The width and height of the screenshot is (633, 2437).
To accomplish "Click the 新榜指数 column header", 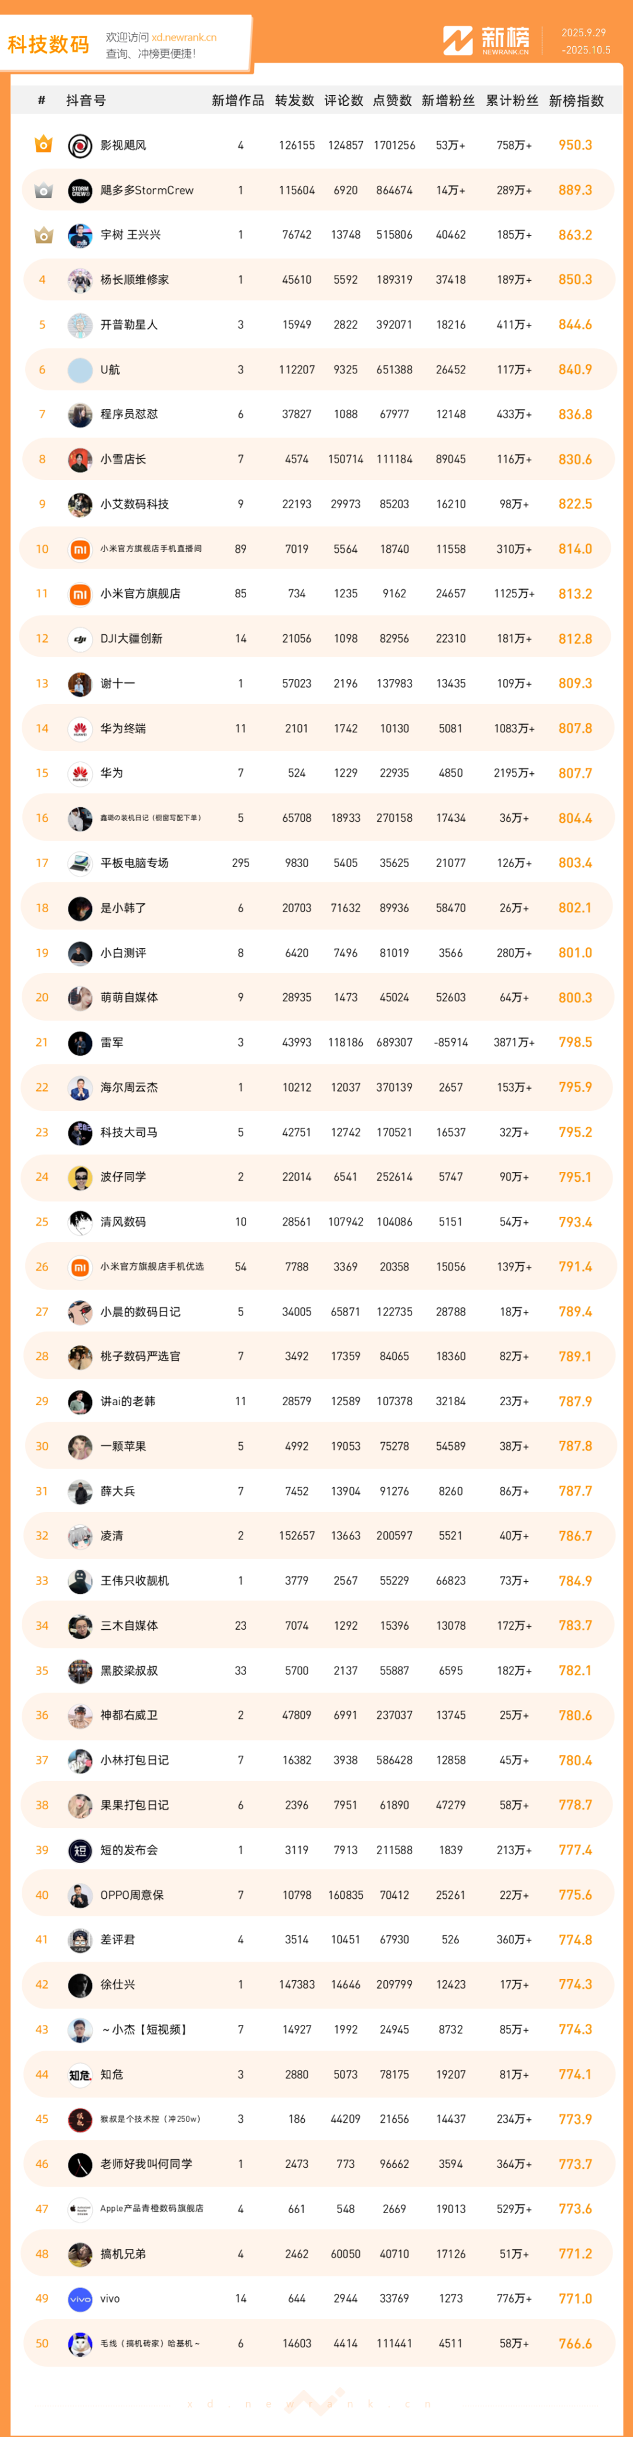I will 576,100.
